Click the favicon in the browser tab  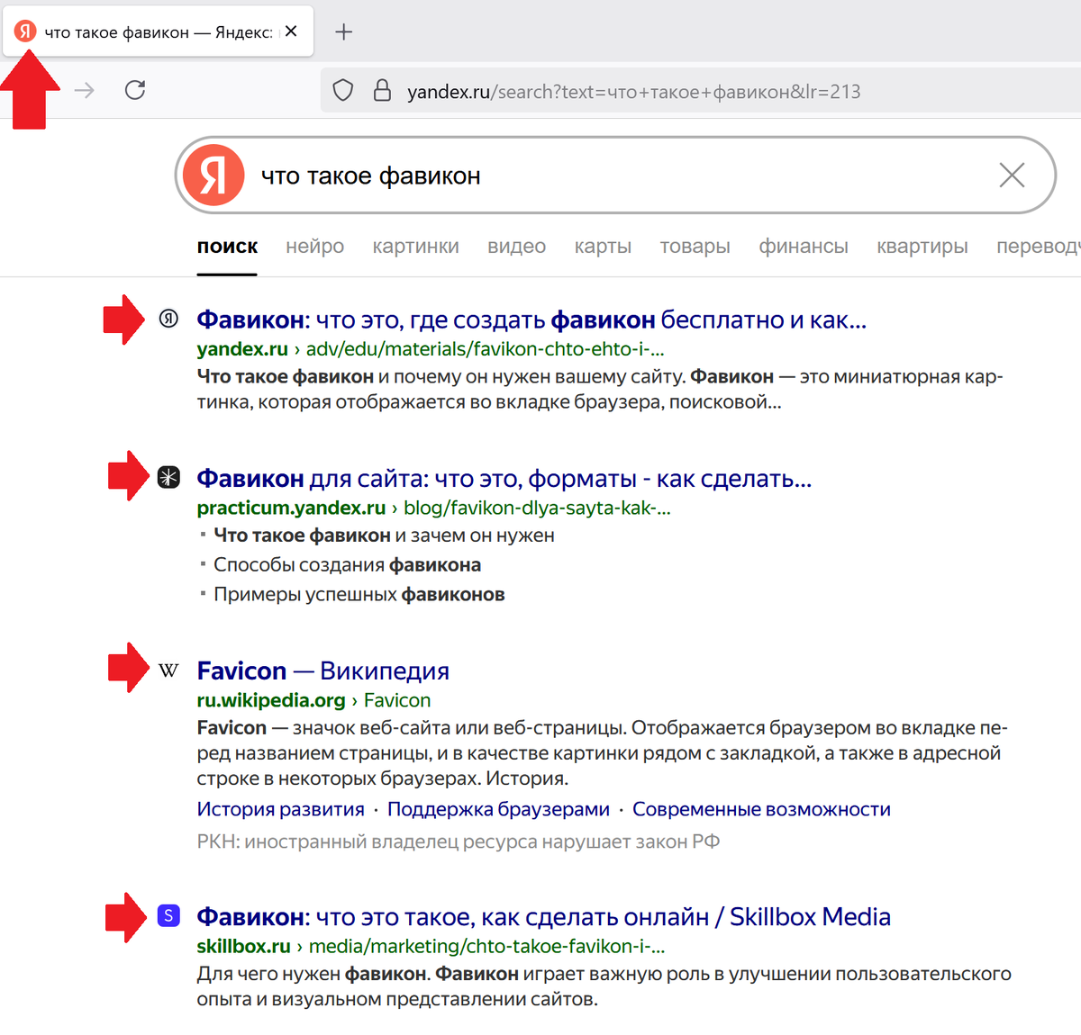24,30
